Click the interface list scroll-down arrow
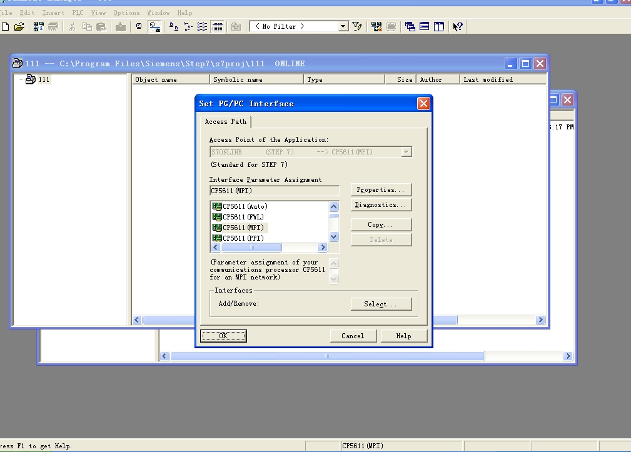The width and height of the screenshot is (631, 452). (333, 237)
